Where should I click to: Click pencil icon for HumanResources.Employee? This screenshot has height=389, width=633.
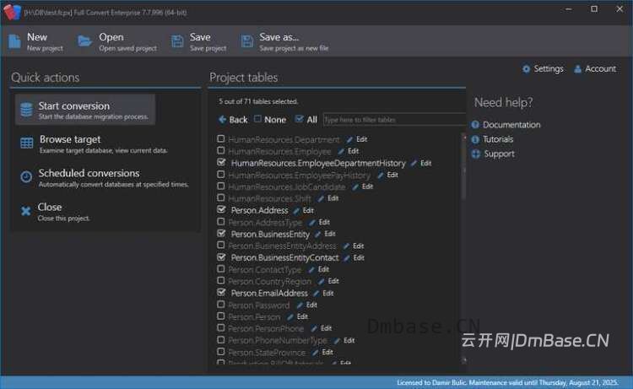pos(341,151)
